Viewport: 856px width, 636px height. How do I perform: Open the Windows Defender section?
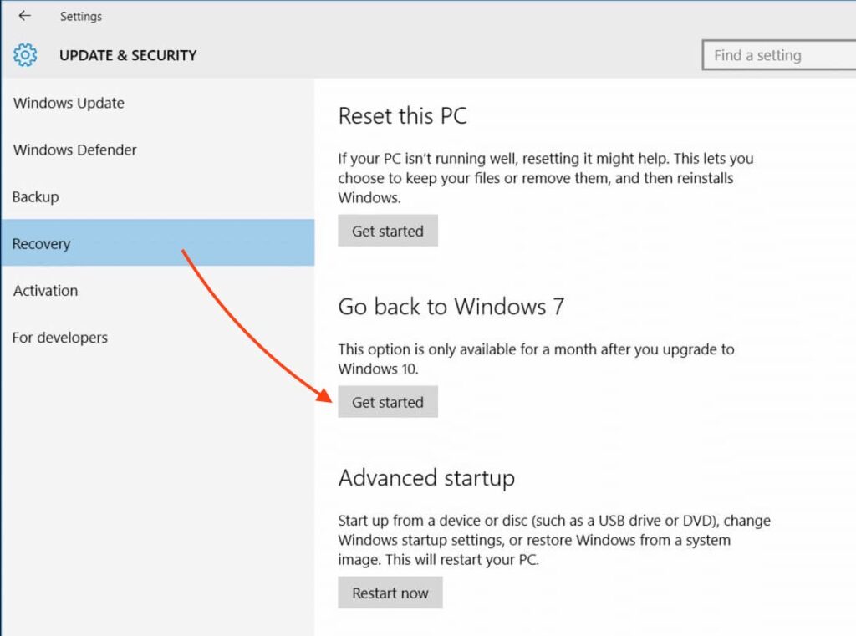tap(158, 150)
